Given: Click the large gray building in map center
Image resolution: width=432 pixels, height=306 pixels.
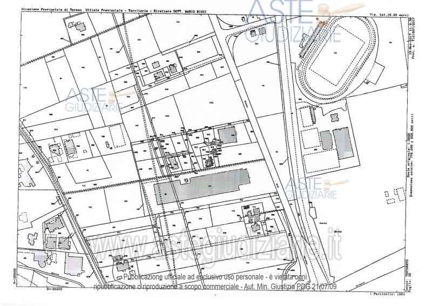Looking at the screenshot, I should (201, 187).
